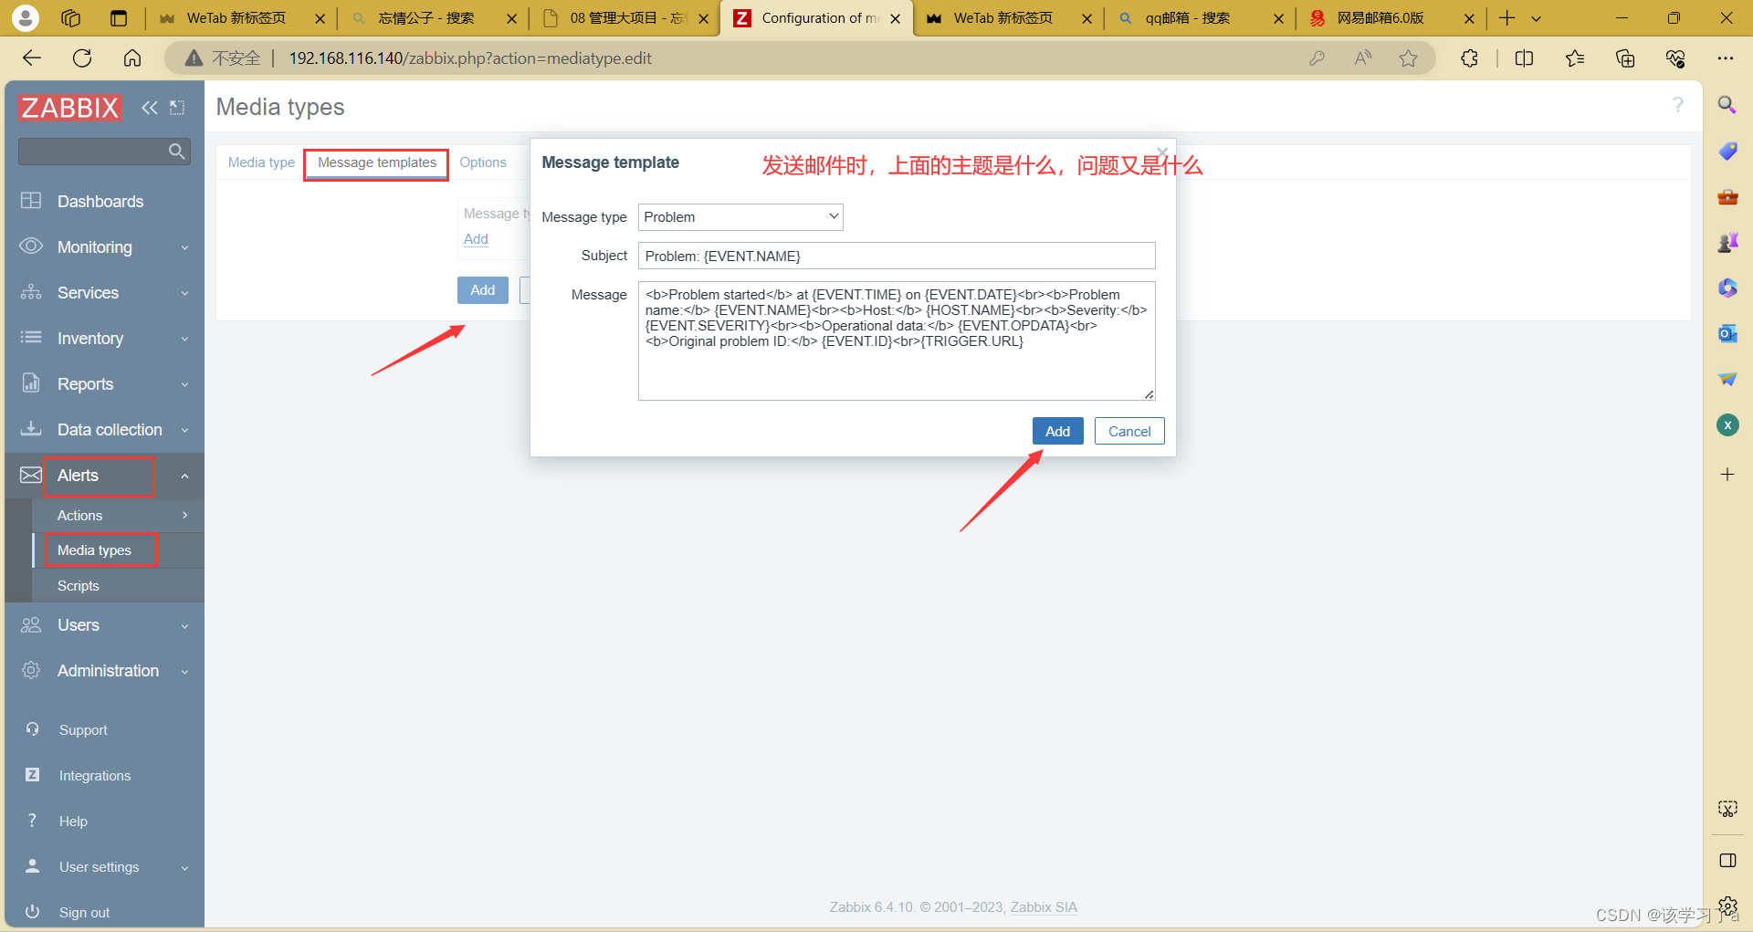Open Dashboards from the sidebar
Viewport: 1753px width, 932px height.
[x=100, y=202]
